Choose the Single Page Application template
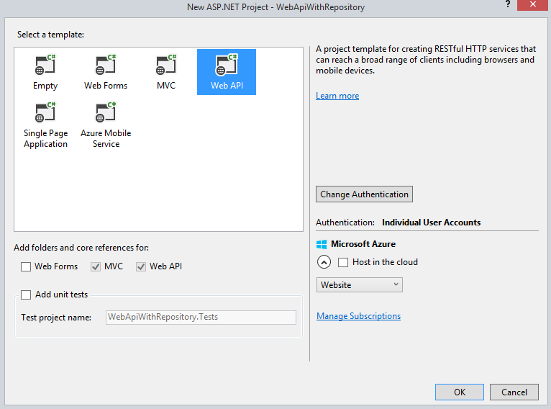The width and height of the screenshot is (551, 409). [45, 113]
